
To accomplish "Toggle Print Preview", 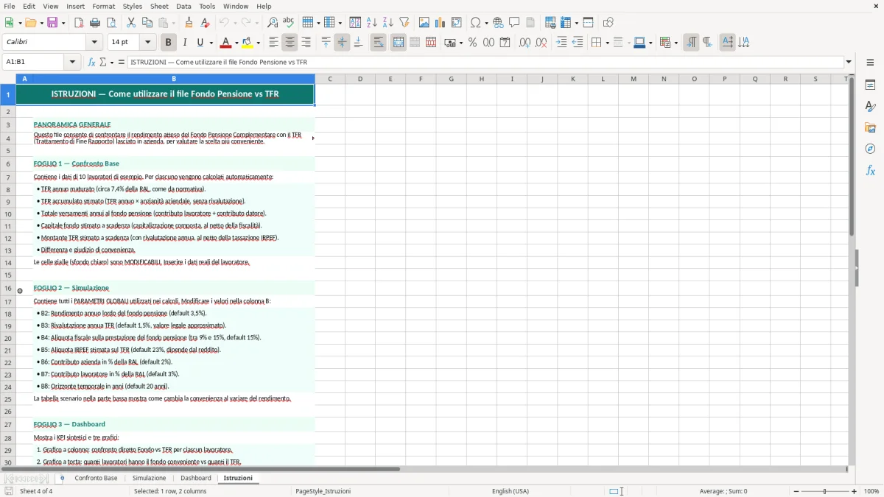I will [x=111, y=23].
